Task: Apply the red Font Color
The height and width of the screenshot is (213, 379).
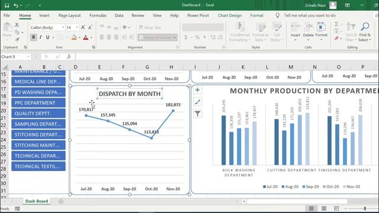Action: click(x=85, y=37)
